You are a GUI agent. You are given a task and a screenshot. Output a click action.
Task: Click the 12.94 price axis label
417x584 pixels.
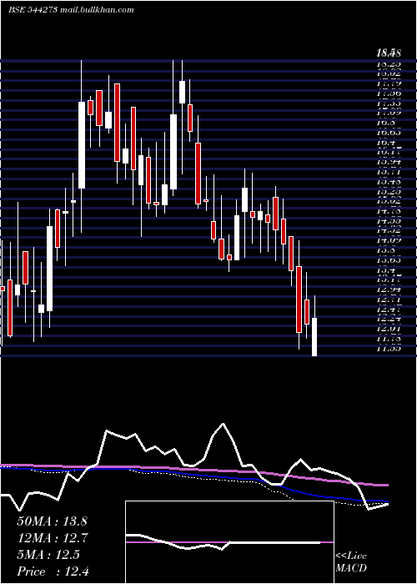389,289
